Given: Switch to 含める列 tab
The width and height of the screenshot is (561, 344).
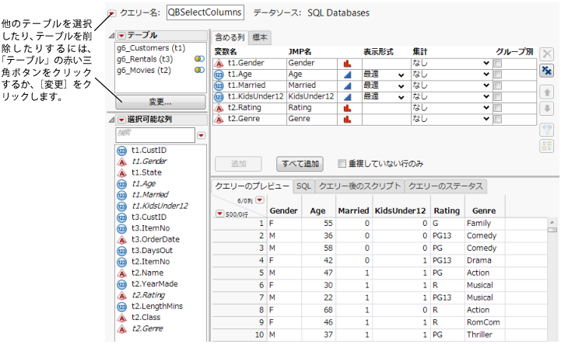Looking at the screenshot, I should coord(230,37).
